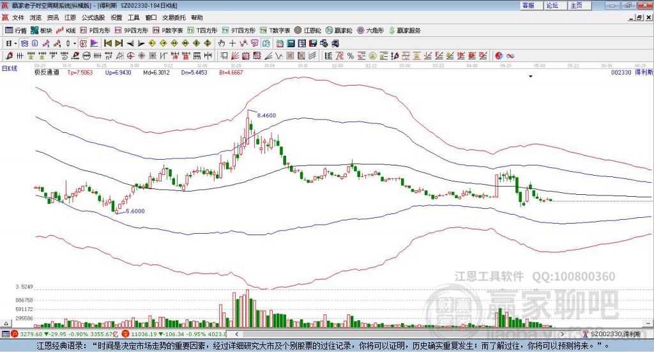Switch to the K线 chart view
The height and width of the screenshot is (352, 654).
click(66, 31)
